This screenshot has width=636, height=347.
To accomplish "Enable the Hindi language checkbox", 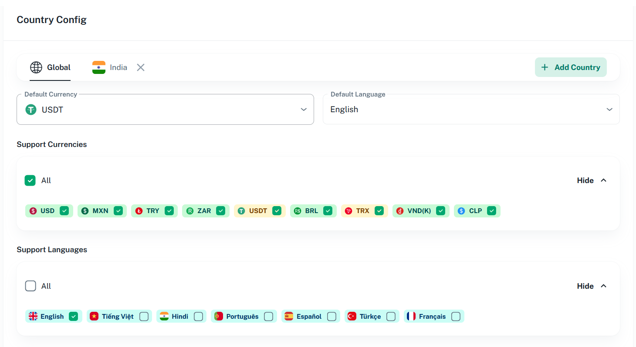I will pos(198,317).
